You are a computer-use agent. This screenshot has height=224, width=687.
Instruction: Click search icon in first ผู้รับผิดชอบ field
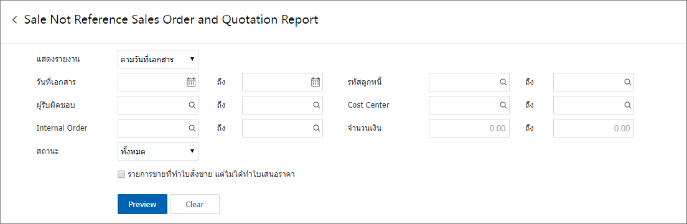(192, 105)
